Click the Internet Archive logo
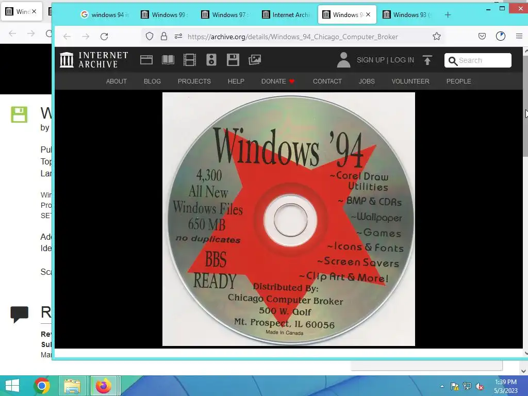The width and height of the screenshot is (528, 396). tap(94, 60)
